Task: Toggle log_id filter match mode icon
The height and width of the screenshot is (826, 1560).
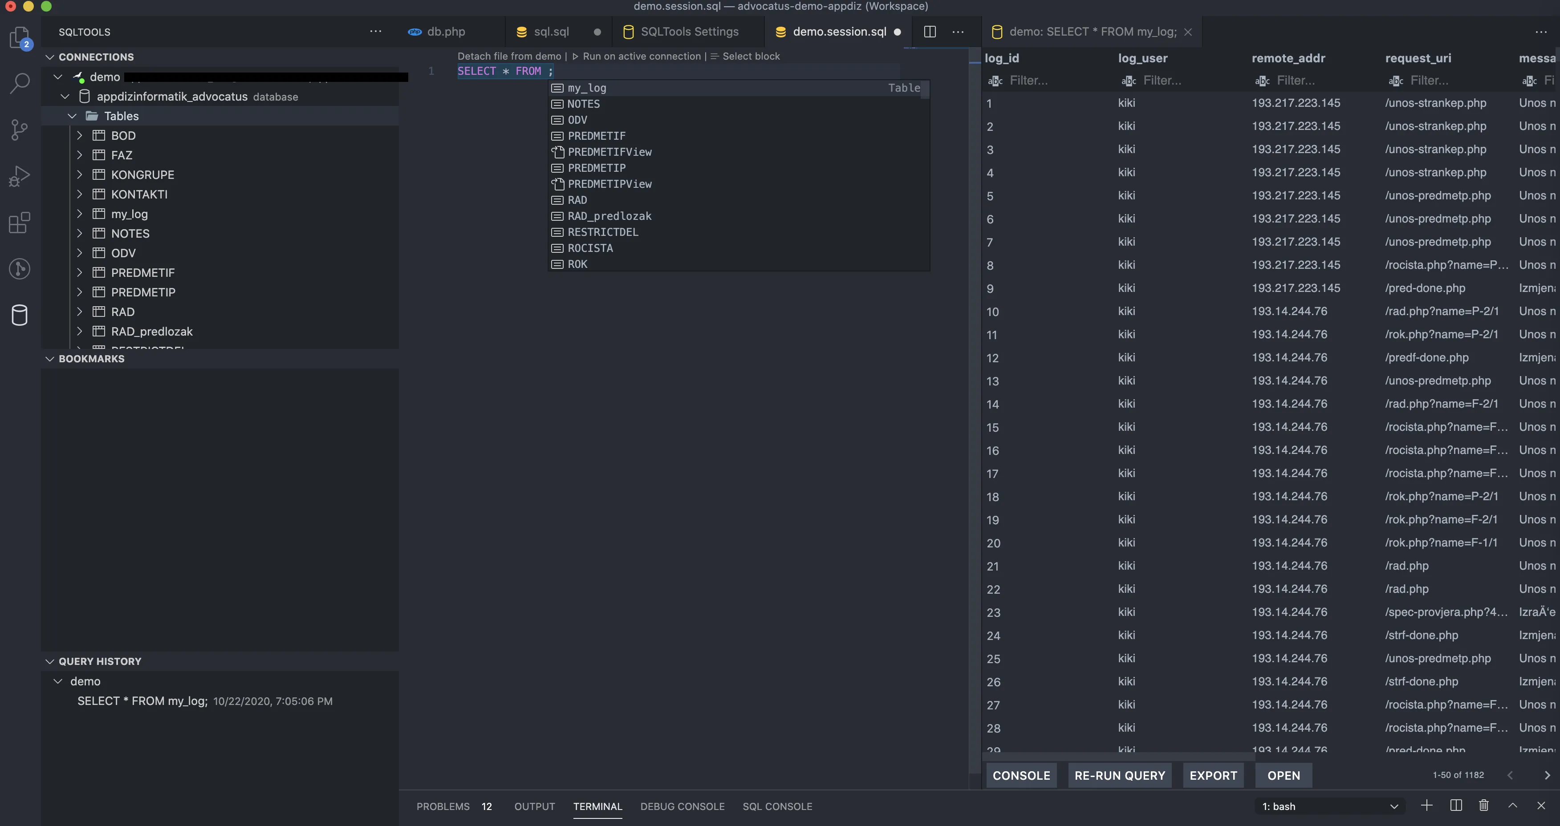Action: 995,81
